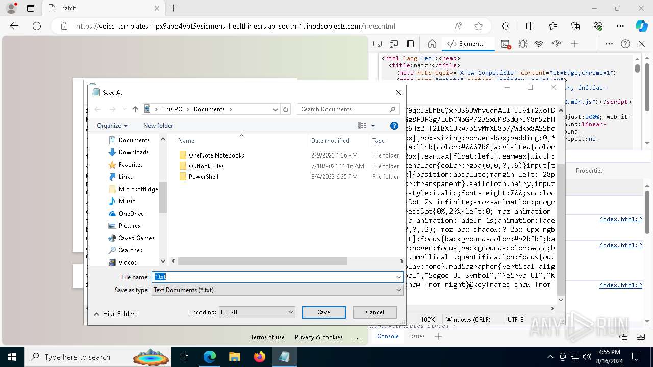Open DevTools Performance gauge icon
Viewport: 653px width, 367px height.
(557, 44)
